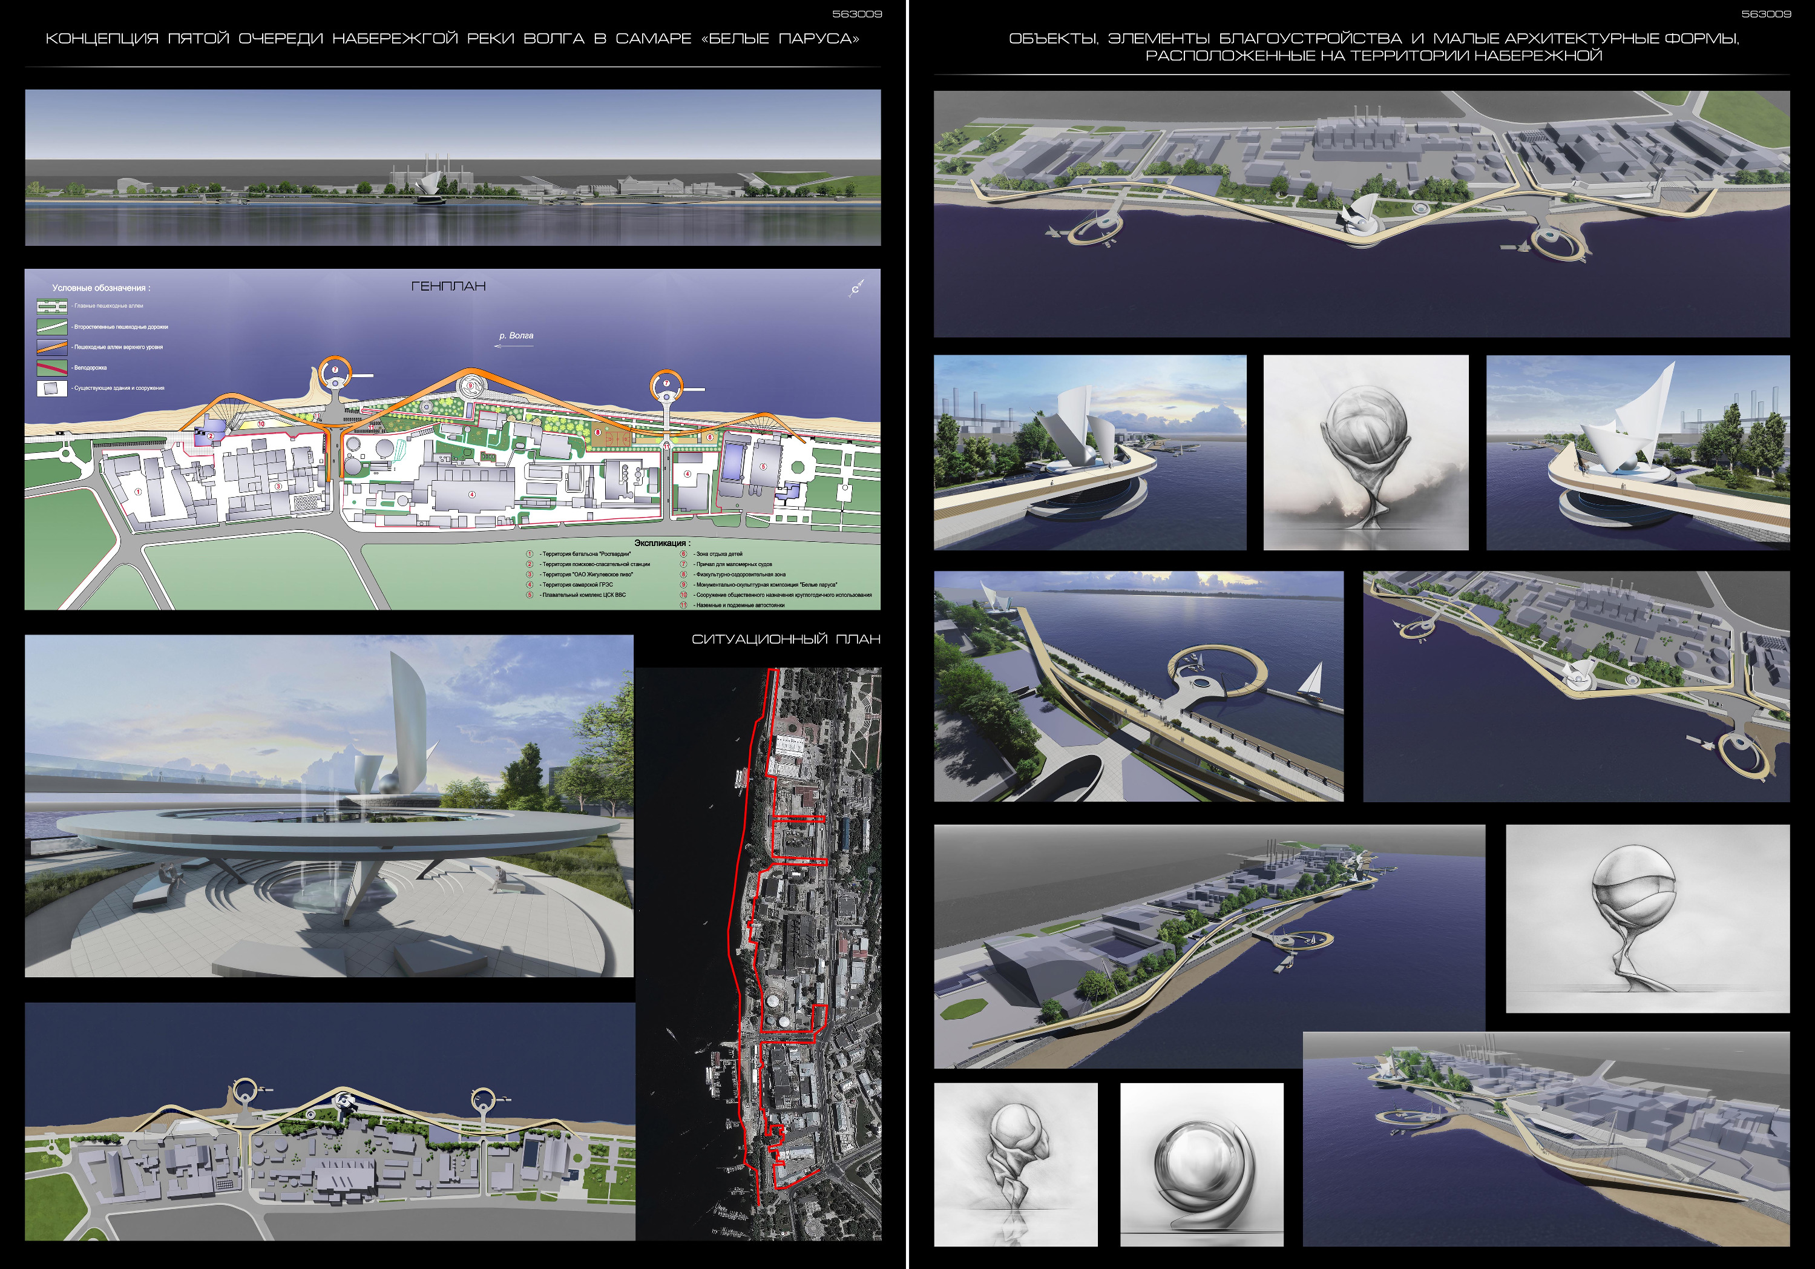Click marker 9 on the master plan
This screenshot has height=1269, width=1815.
tap(471, 386)
